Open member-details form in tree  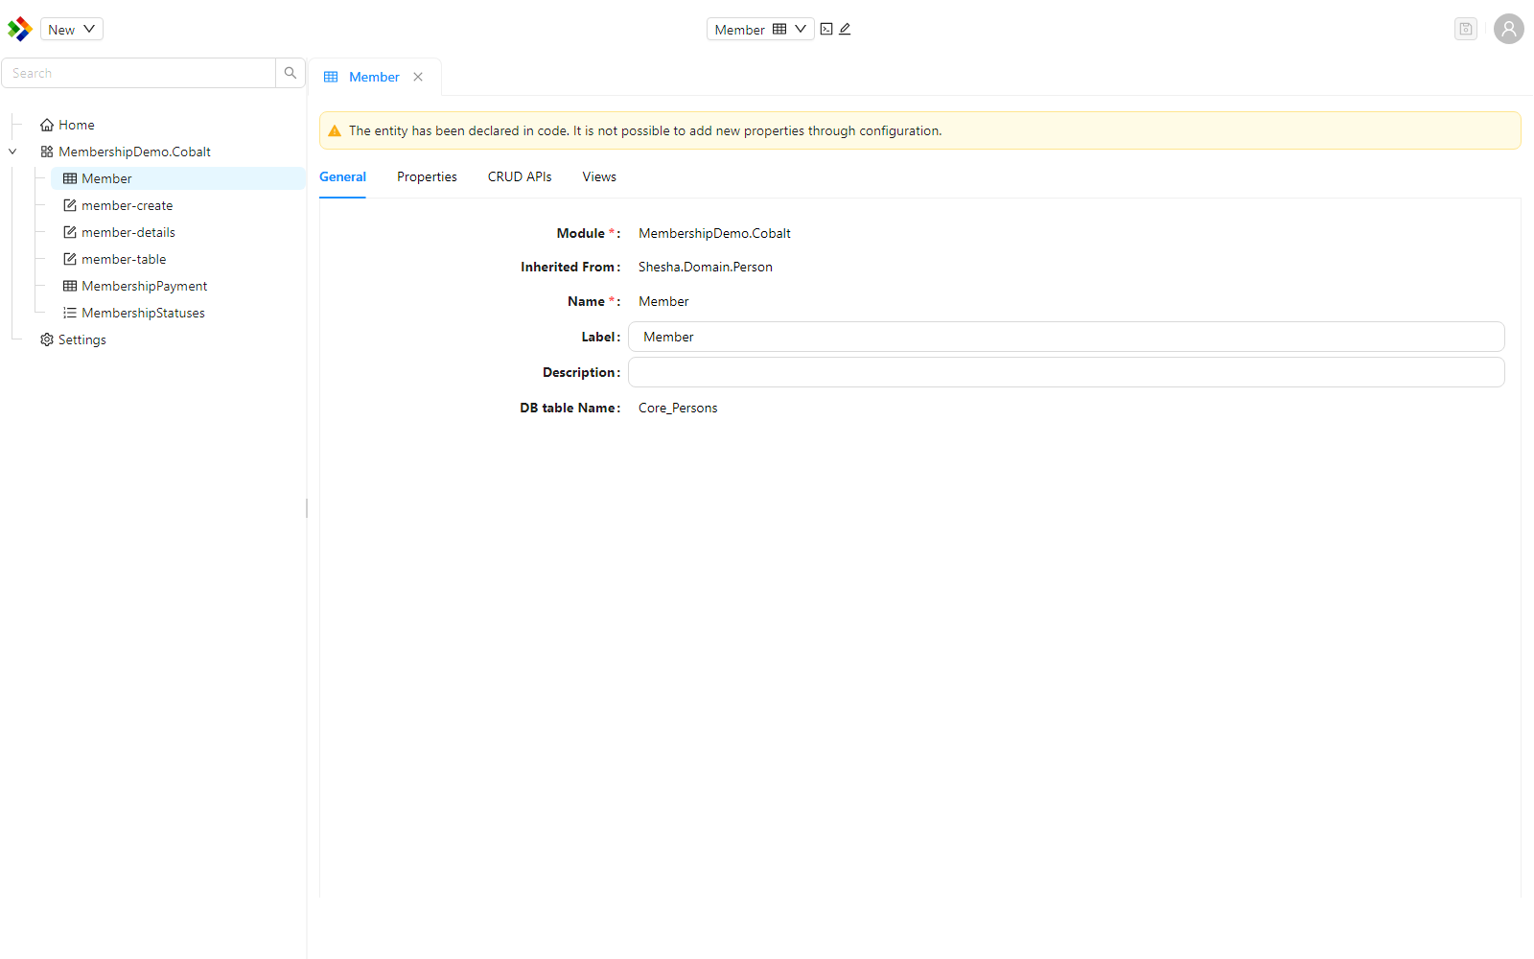pos(128,232)
